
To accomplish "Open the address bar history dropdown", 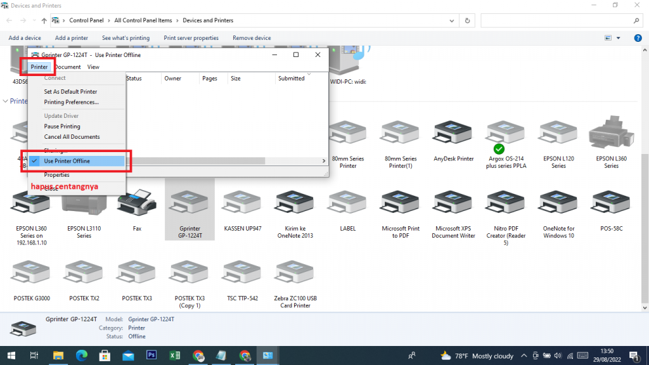I will 451,20.
